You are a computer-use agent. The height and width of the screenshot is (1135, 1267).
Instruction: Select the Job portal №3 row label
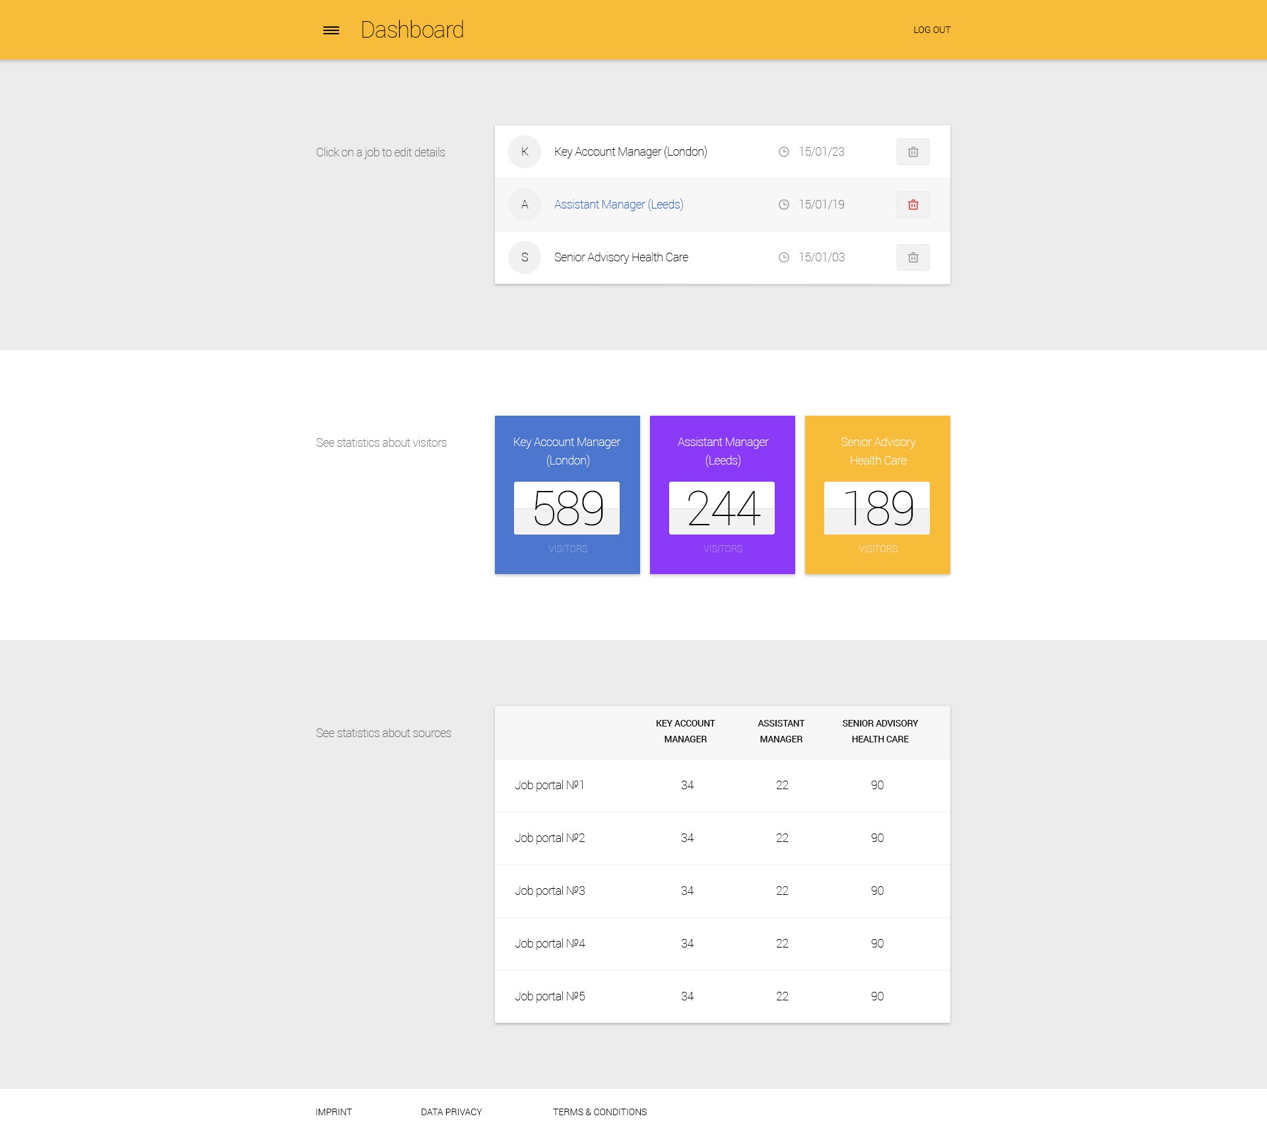pyautogui.click(x=550, y=891)
